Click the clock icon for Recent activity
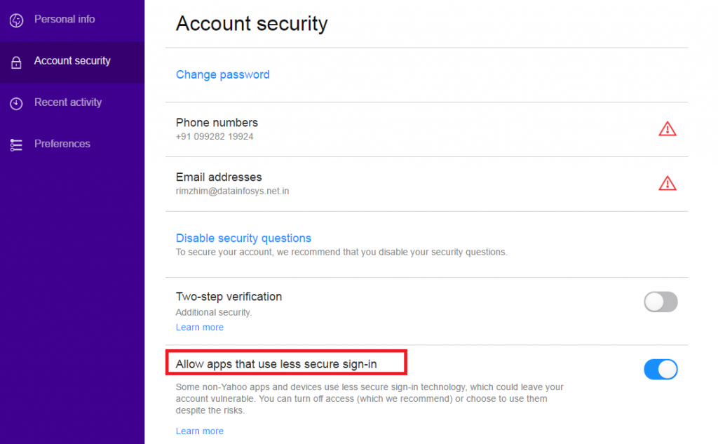Image resolution: width=718 pixels, height=444 pixels. [x=16, y=104]
